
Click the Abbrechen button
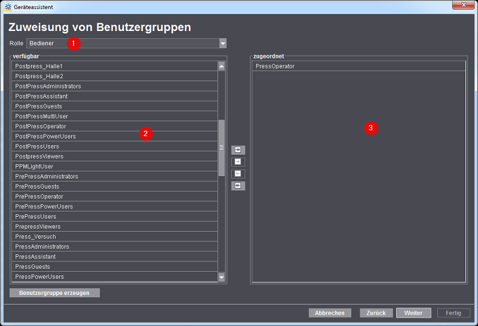pos(330,313)
